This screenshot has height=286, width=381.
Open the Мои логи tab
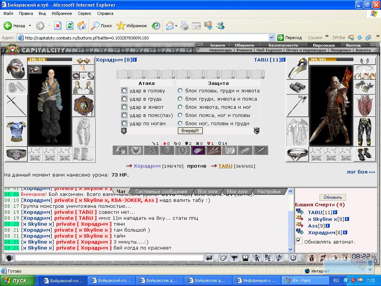237,192
